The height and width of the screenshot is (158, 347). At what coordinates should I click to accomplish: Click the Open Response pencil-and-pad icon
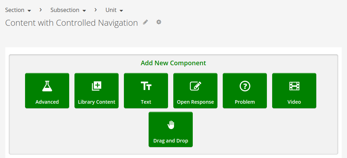click(195, 86)
